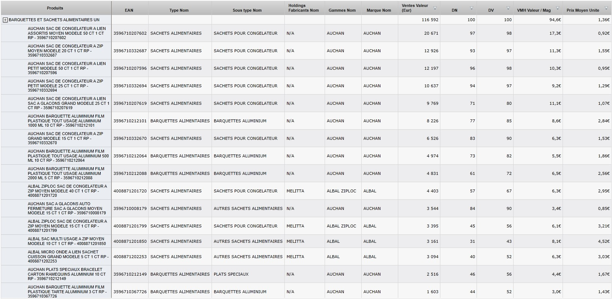Click sales value cell 8 226

(432, 121)
